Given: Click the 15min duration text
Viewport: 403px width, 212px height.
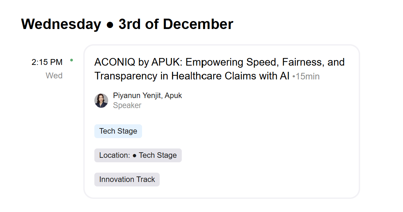Looking at the screenshot, I should pyautogui.click(x=308, y=76).
